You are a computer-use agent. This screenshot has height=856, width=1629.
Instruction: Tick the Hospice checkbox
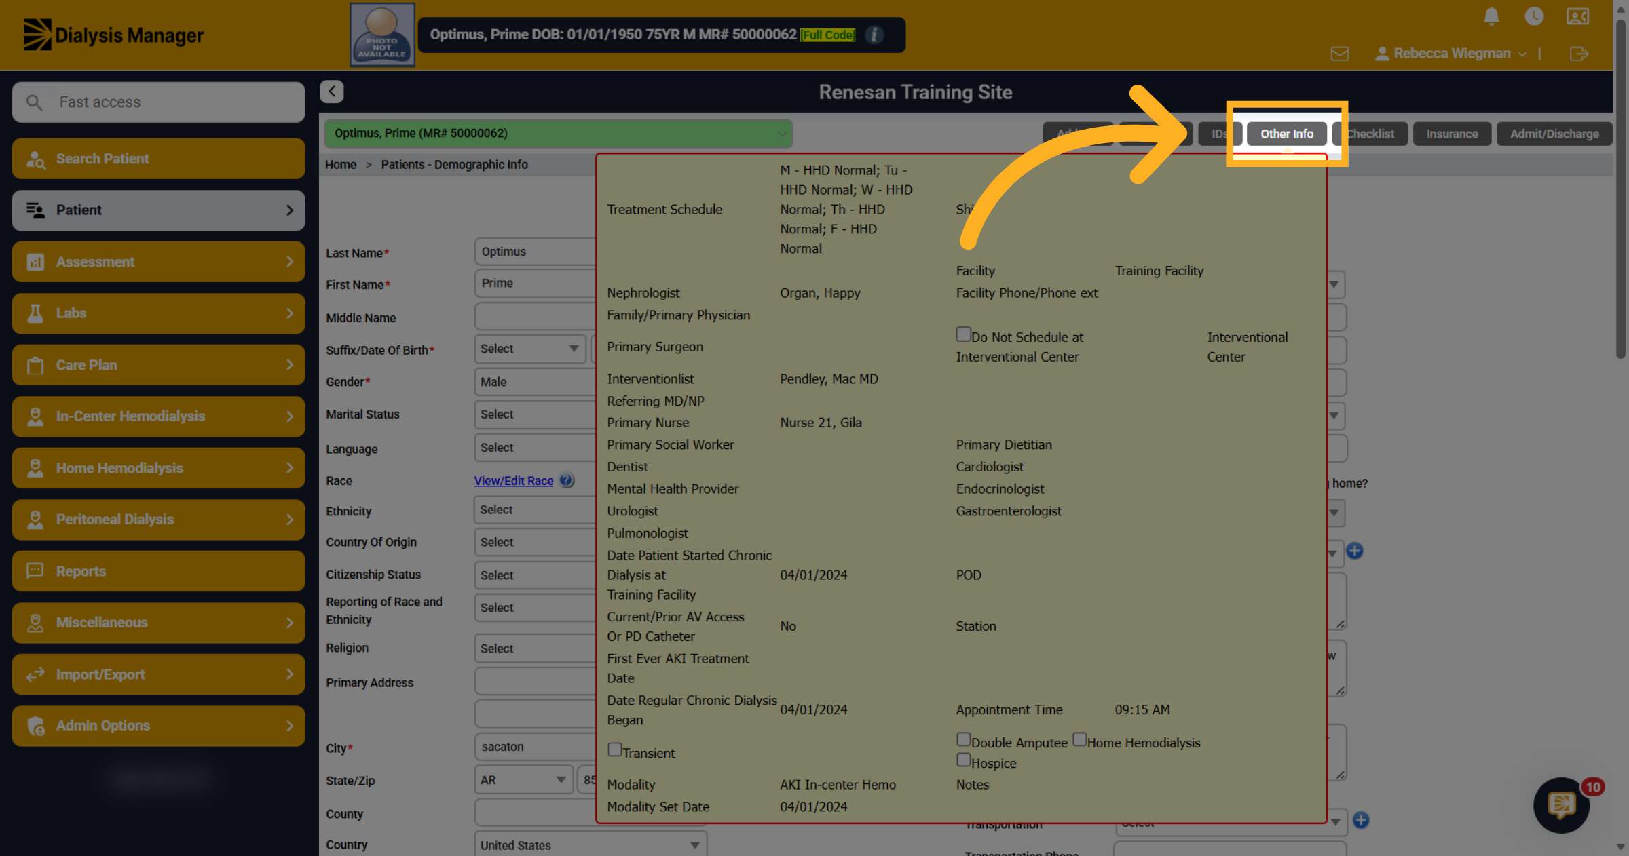[963, 760]
